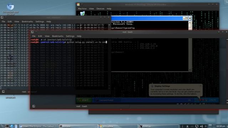Click the document icon beside the panel globe

coord(16,126)
